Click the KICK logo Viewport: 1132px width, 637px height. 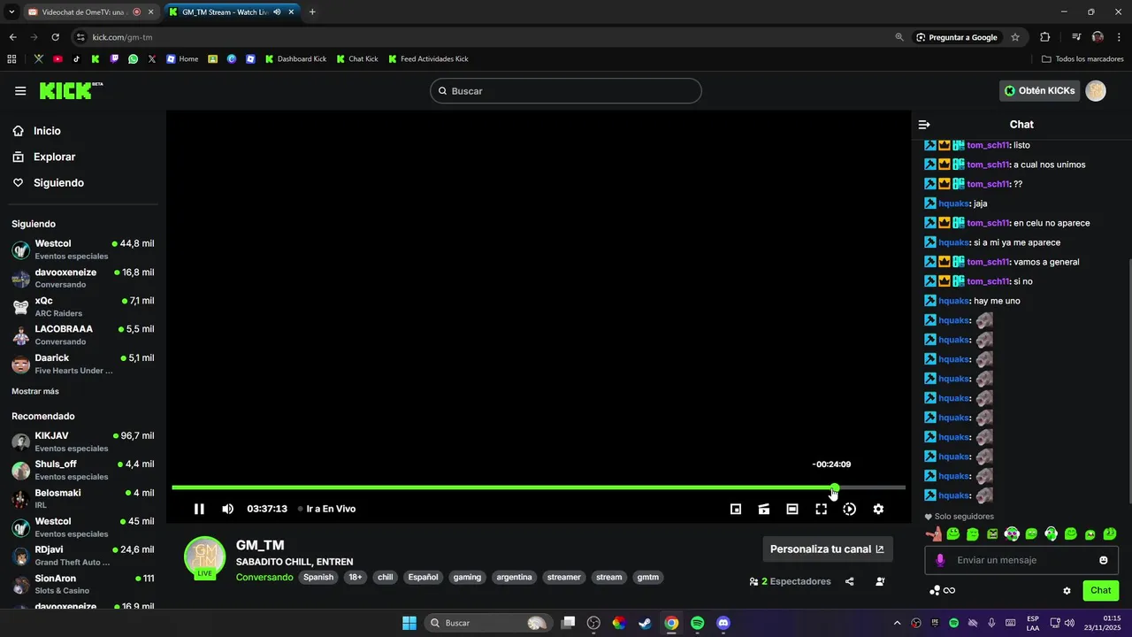click(71, 90)
